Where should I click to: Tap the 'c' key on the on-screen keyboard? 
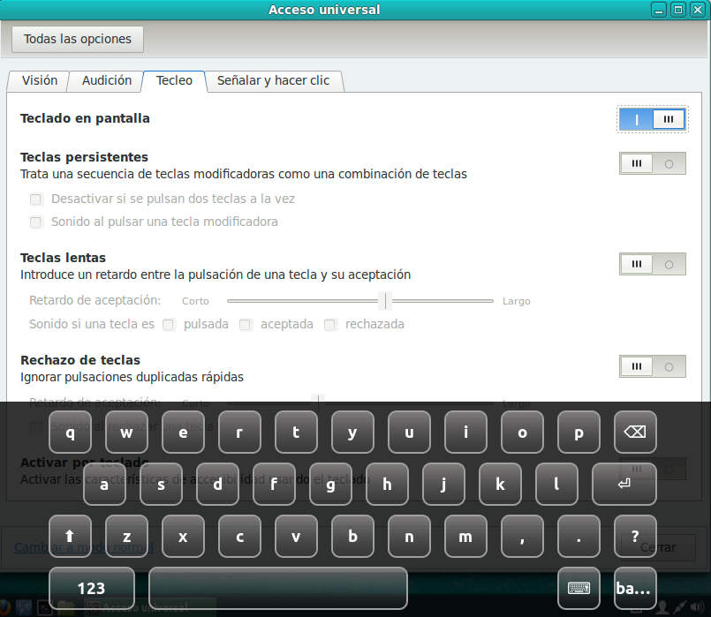click(239, 536)
